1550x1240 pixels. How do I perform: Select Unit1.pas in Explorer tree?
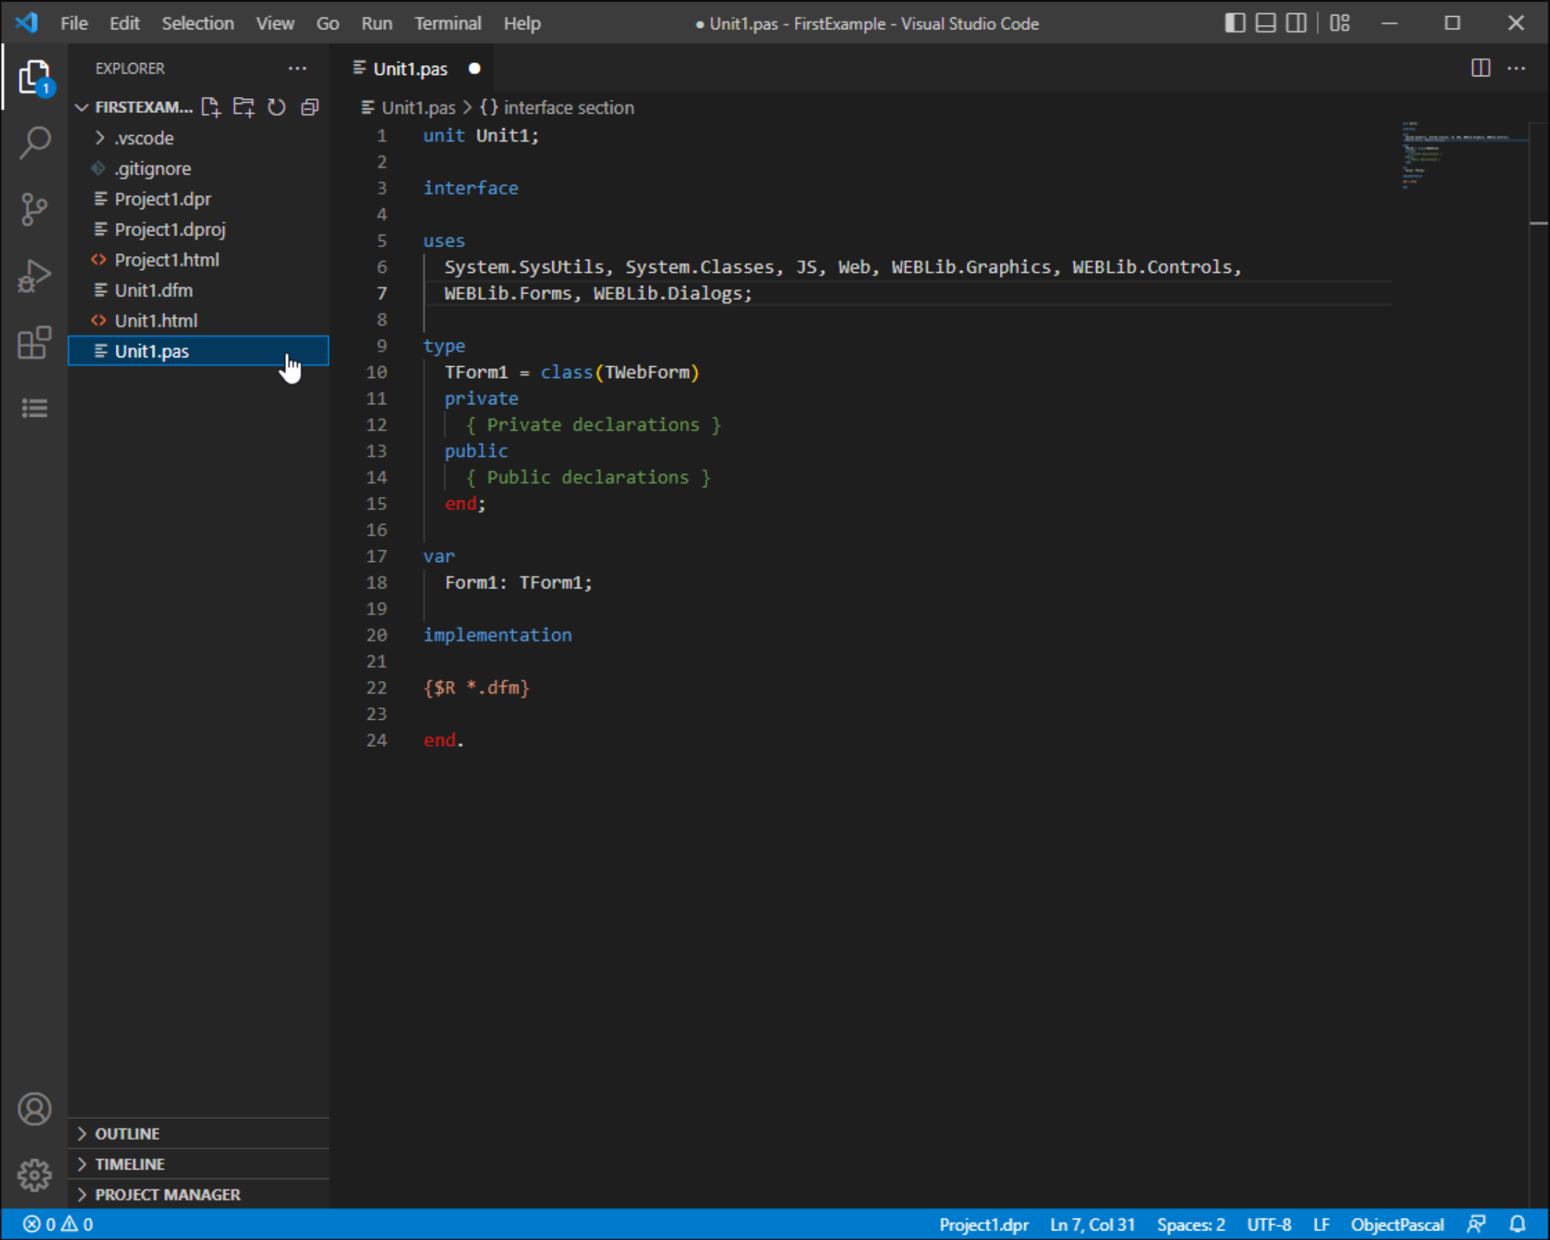click(x=198, y=351)
